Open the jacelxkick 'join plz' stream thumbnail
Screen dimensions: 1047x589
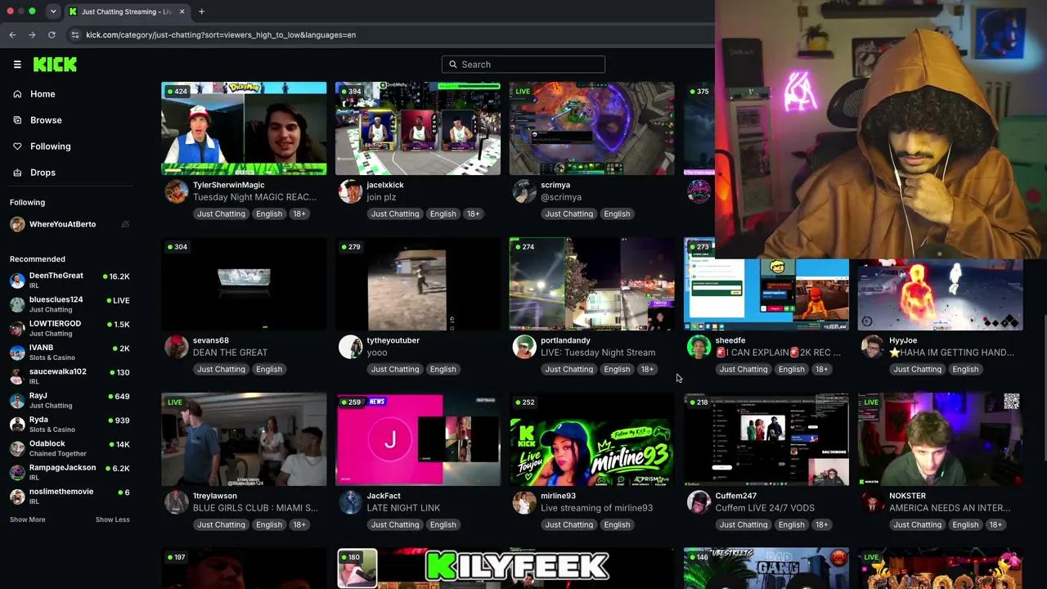pyautogui.click(x=418, y=128)
